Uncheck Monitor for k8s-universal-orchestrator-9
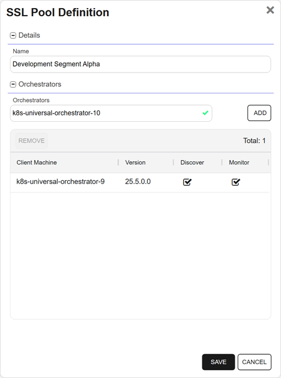 coord(236,182)
